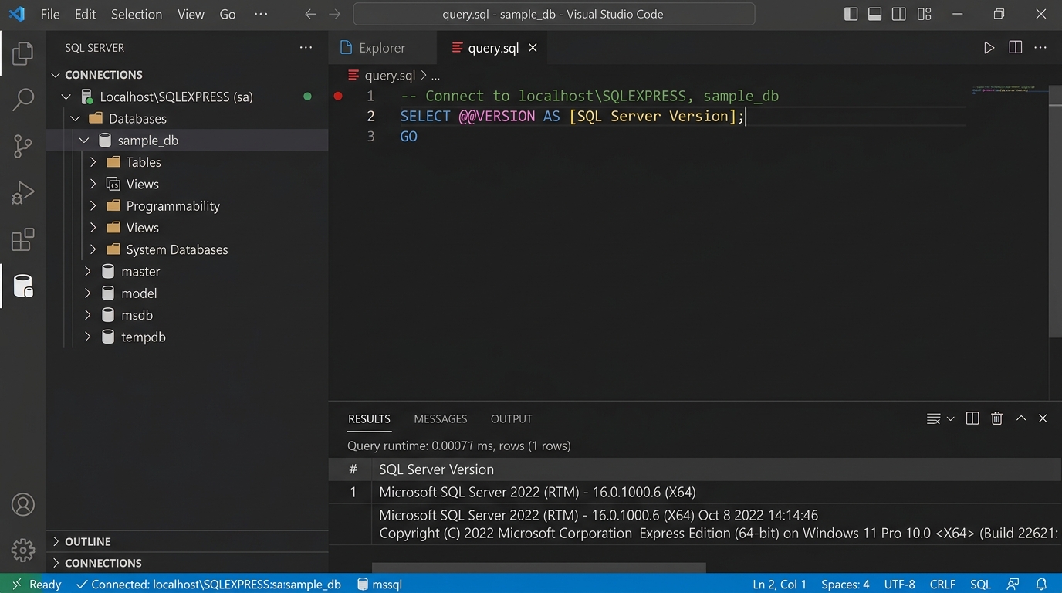Viewport: 1062px width, 593px height.
Task: Open editor More Actions ellipsis
Action: [x=1040, y=48]
